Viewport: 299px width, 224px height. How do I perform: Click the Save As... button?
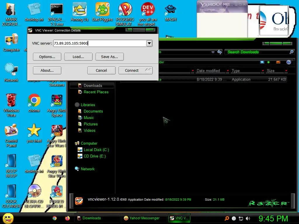(109, 57)
